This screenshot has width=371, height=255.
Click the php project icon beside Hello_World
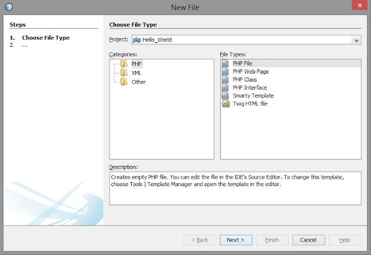click(x=137, y=40)
